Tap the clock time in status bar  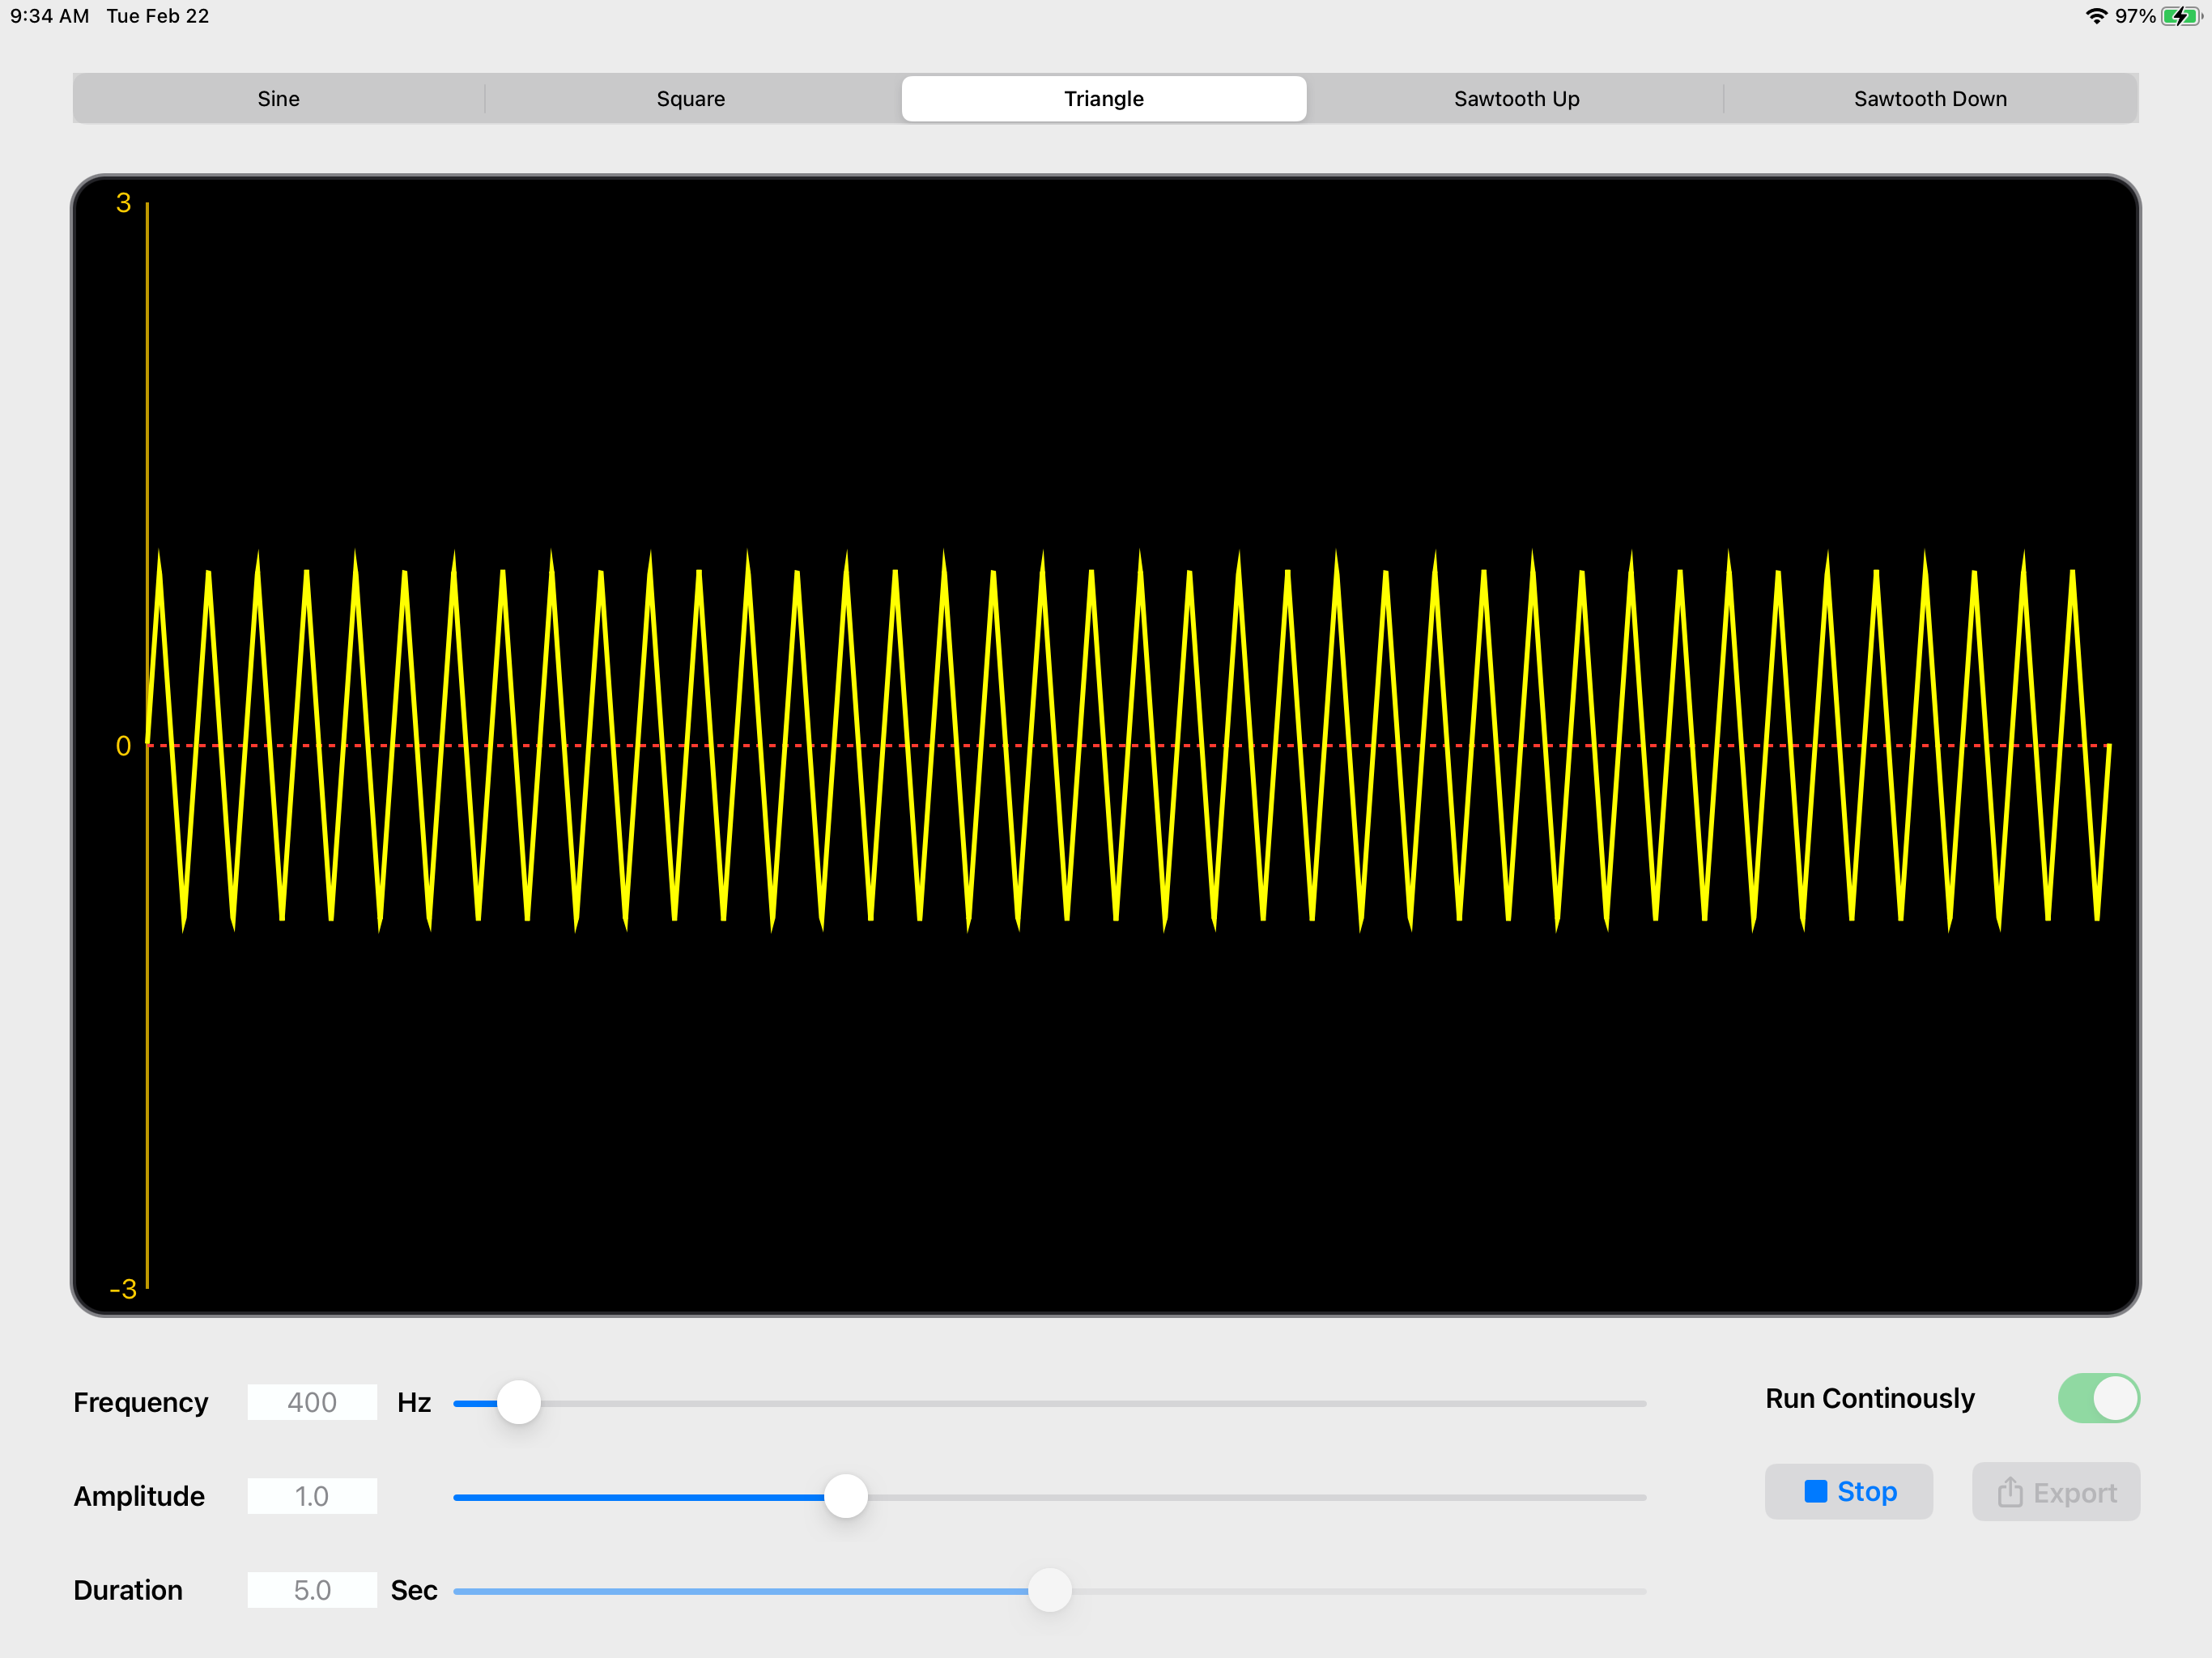pyautogui.click(x=49, y=16)
